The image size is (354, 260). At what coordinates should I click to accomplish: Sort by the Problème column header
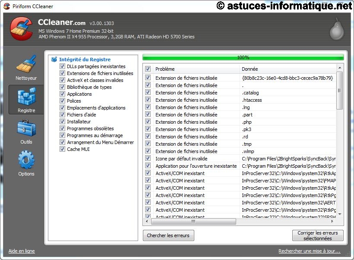(196, 69)
